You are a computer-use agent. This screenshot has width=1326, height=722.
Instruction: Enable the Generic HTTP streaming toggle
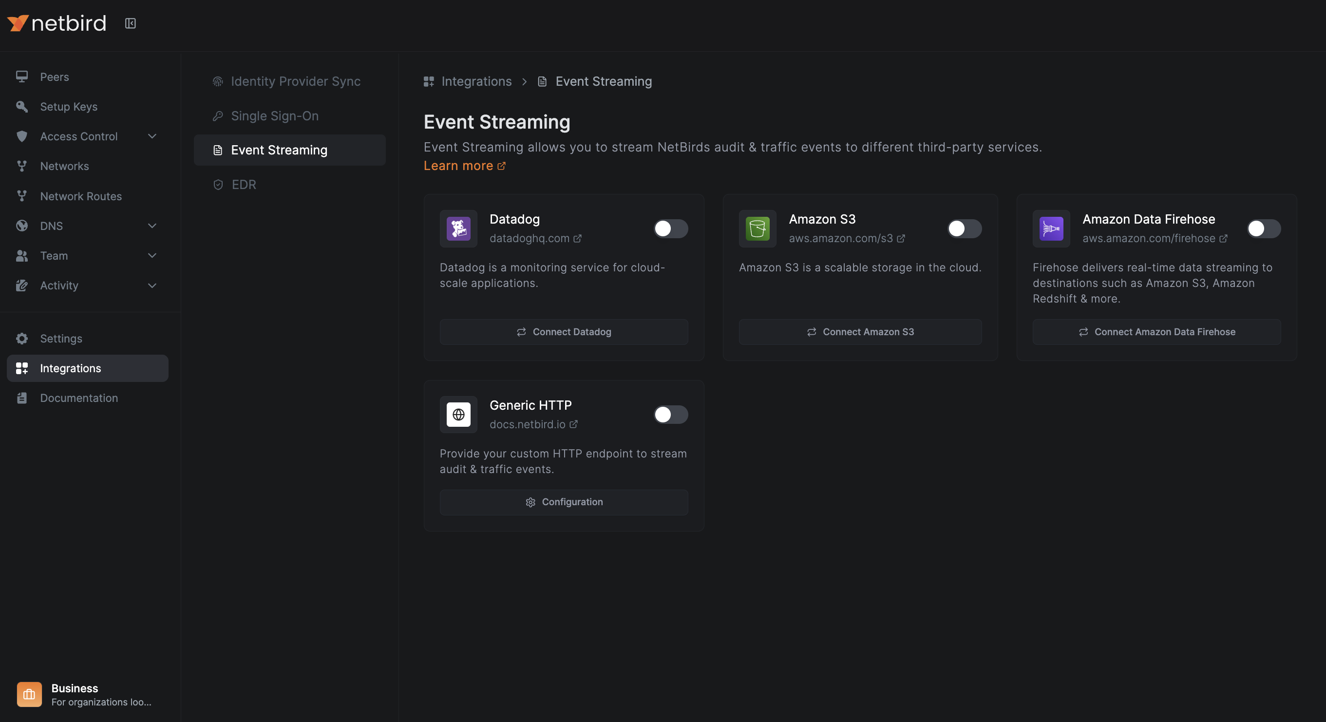coord(670,414)
